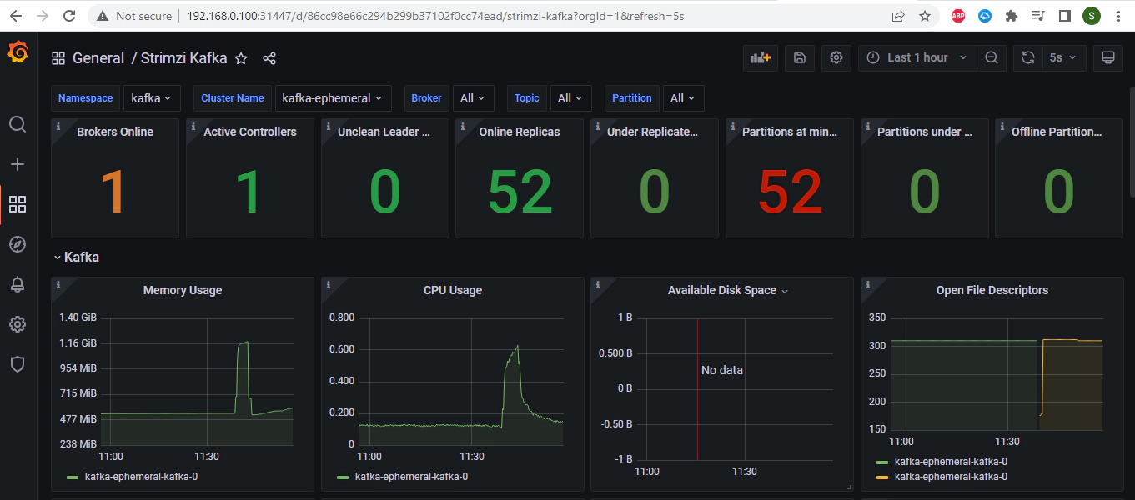Viewport: 1135px width, 500px height.
Task: Click the Active Controllers panel title
Action: 250,132
